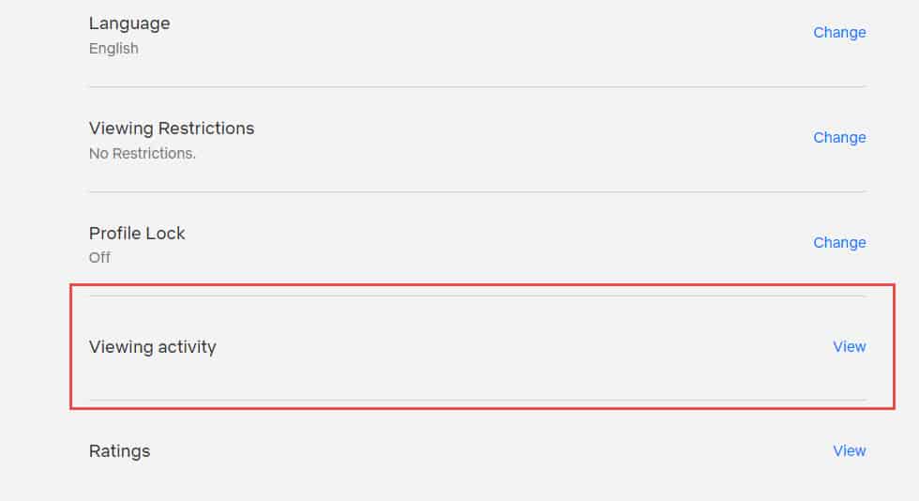Click the English language value text
Screen dimensions: 919x501
point(113,48)
